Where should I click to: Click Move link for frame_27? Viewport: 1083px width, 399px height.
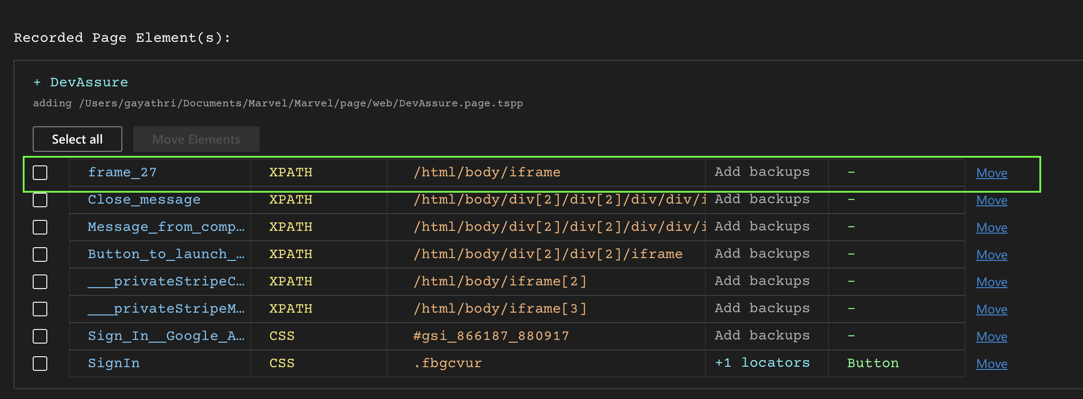992,173
